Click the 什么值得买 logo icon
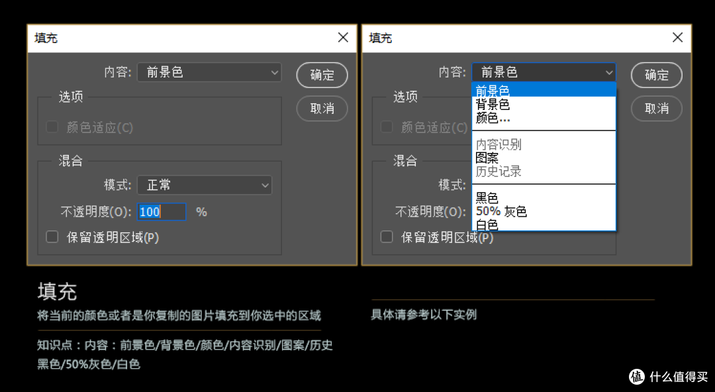This screenshot has width=715, height=392. (636, 376)
